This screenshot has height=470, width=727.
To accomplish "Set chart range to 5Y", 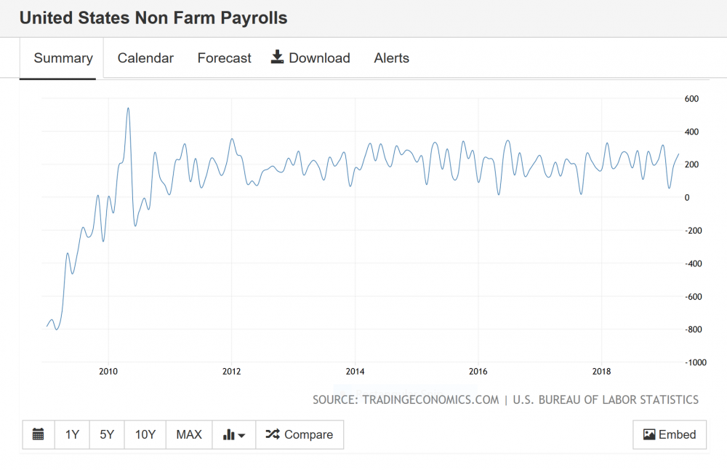I will (x=107, y=434).
